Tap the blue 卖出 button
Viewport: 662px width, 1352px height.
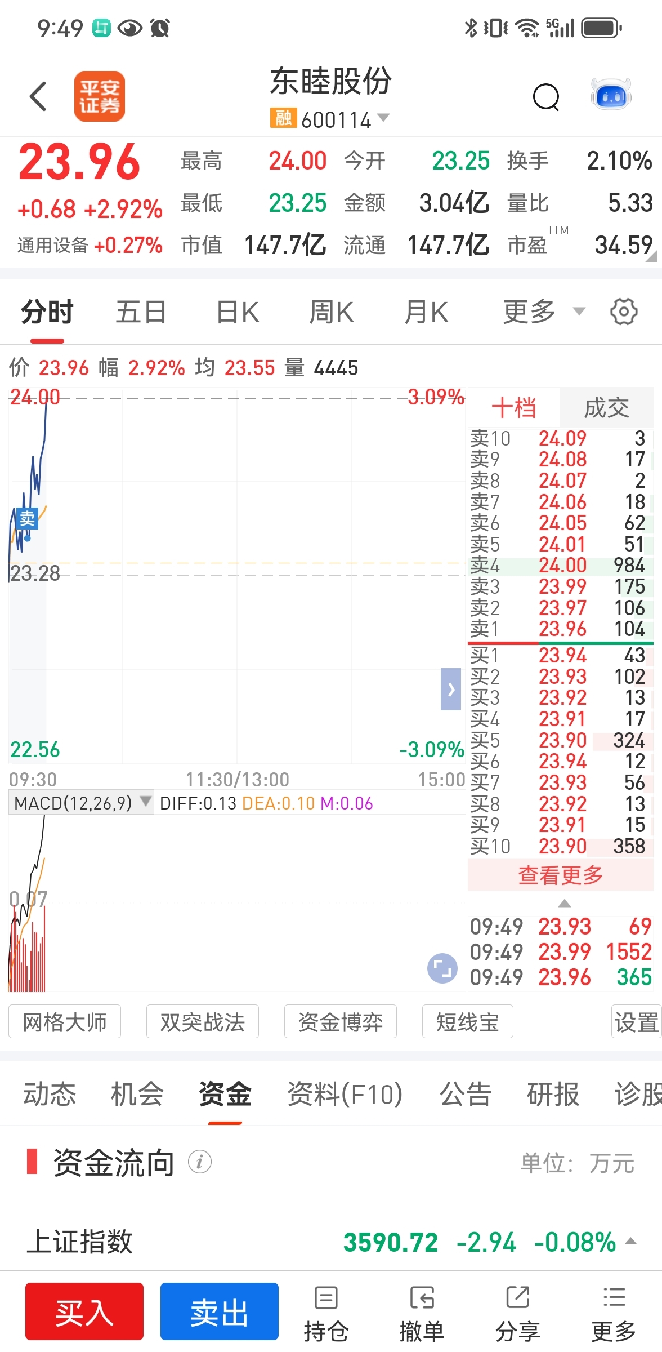(220, 1311)
